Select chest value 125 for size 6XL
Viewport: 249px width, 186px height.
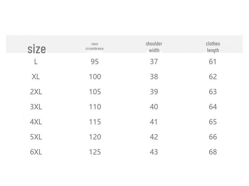tap(95, 152)
